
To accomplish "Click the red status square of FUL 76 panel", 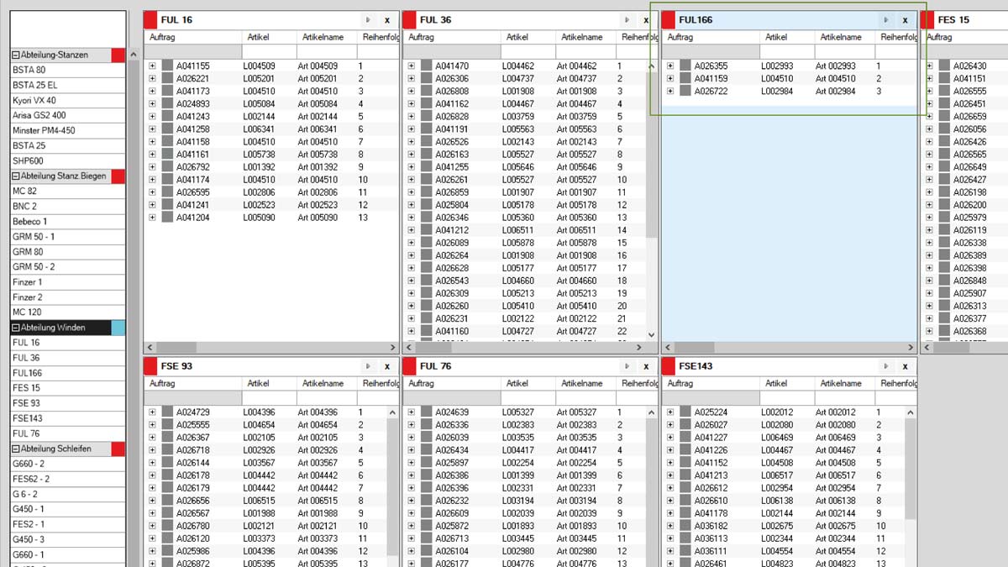I will point(409,366).
